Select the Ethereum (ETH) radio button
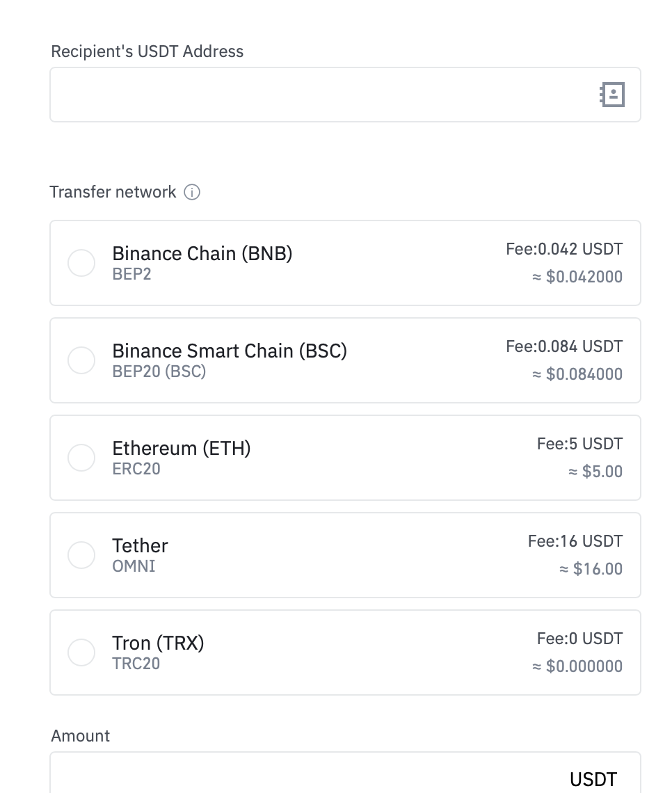Image resolution: width=672 pixels, height=793 pixels. tap(81, 458)
